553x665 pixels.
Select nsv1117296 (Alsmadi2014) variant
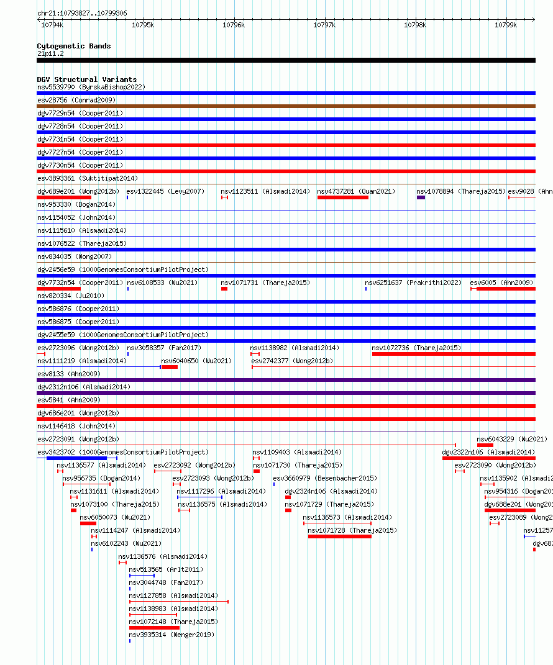coord(222,491)
